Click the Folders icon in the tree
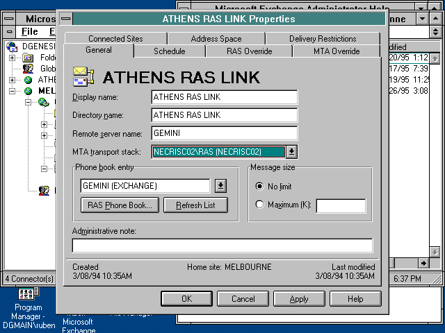The width and height of the screenshot is (445, 333). pos(28,58)
